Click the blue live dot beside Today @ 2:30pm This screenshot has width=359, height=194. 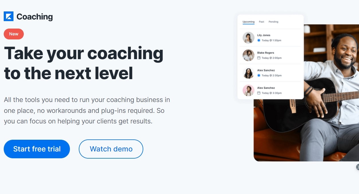[x=259, y=75]
